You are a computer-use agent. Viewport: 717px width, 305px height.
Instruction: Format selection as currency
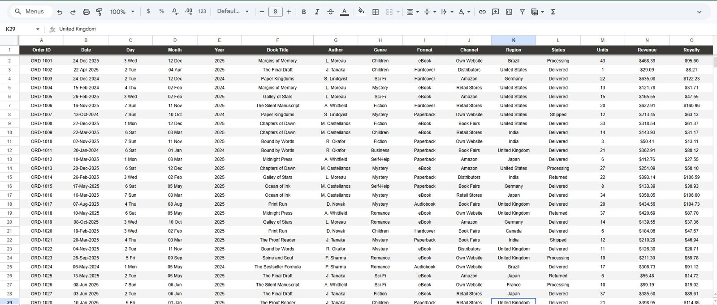148,12
